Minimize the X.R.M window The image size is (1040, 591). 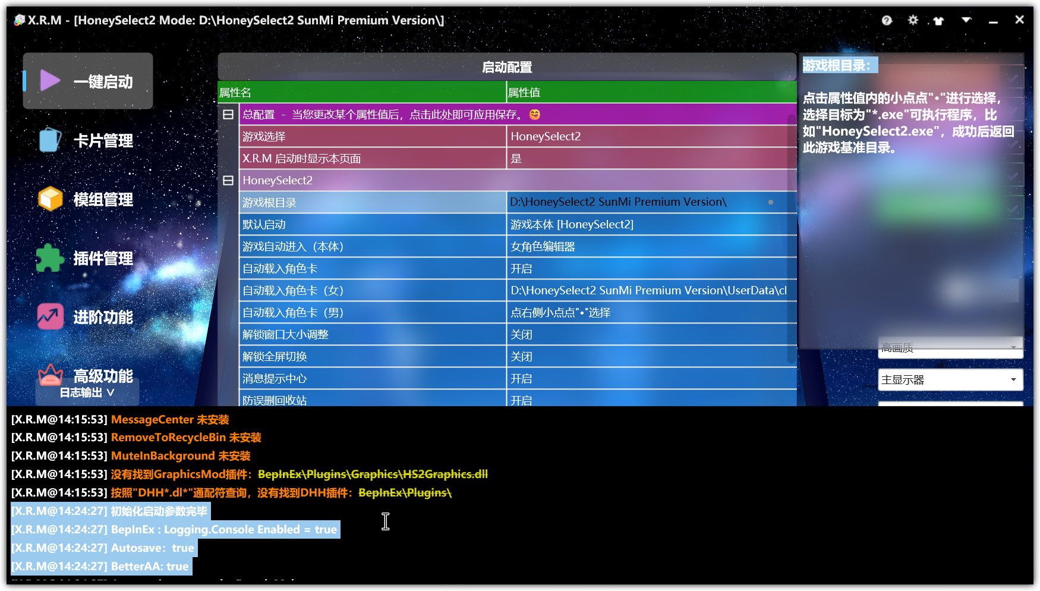[x=993, y=21]
